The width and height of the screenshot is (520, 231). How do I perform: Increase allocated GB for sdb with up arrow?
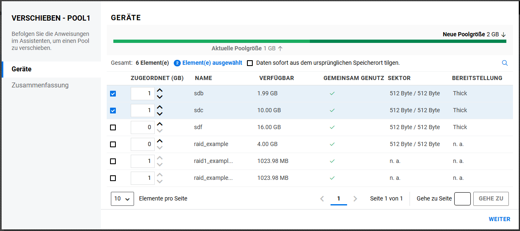click(x=160, y=90)
